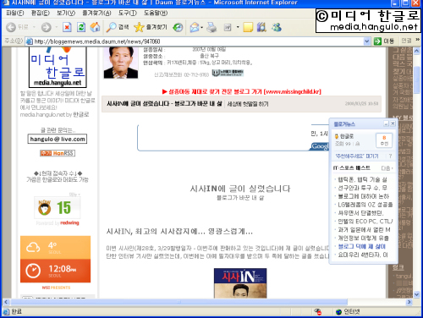The image size is (423, 318).
Task: Open the 인텔의 ECO PC article link
Action: click(x=365, y=222)
